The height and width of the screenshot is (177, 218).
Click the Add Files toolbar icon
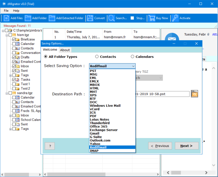pos(6,18)
